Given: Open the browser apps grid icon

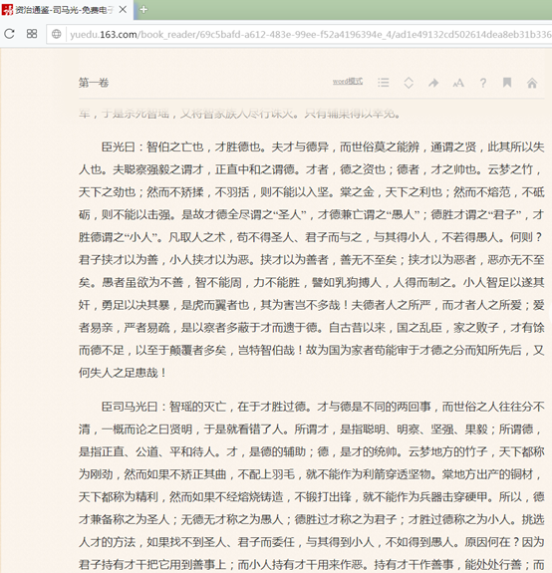Looking at the screenshot, I should [x=32, y=34].
